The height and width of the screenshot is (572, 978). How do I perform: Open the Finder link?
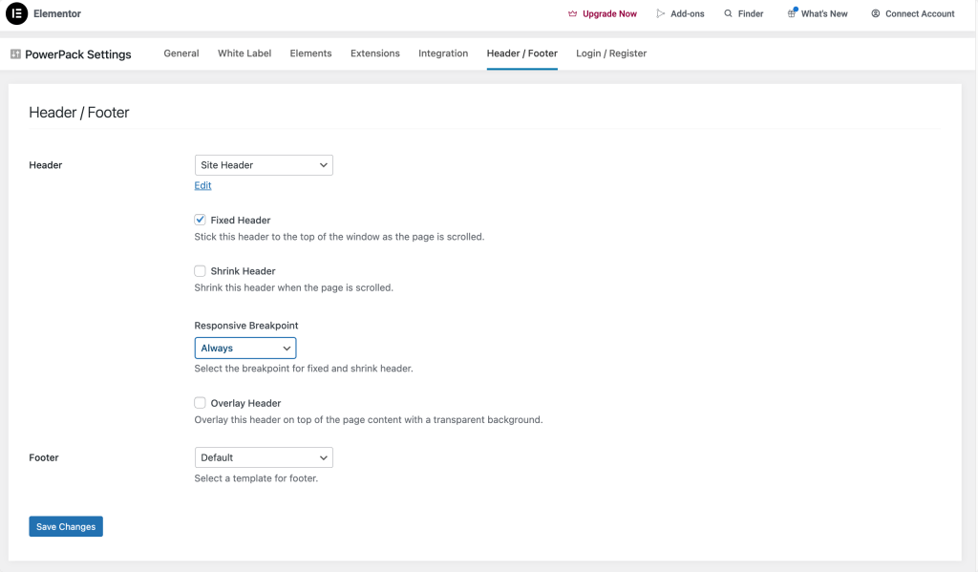coord(743,13)
